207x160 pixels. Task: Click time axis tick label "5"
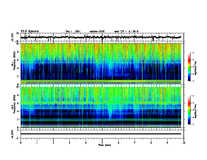tap(102, 143)
